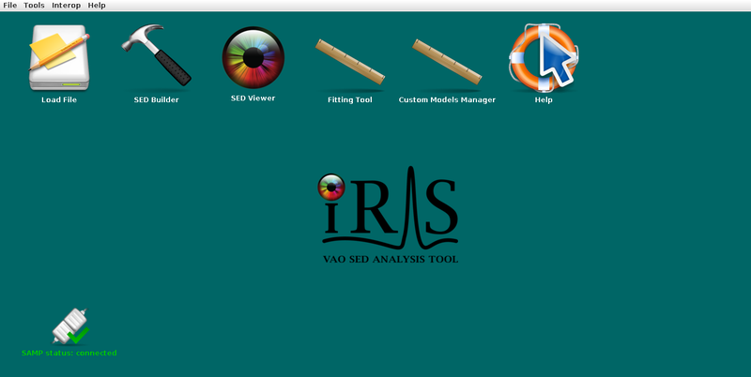Open the File menu
Screen dimensions: 751x377
[10, 6]
